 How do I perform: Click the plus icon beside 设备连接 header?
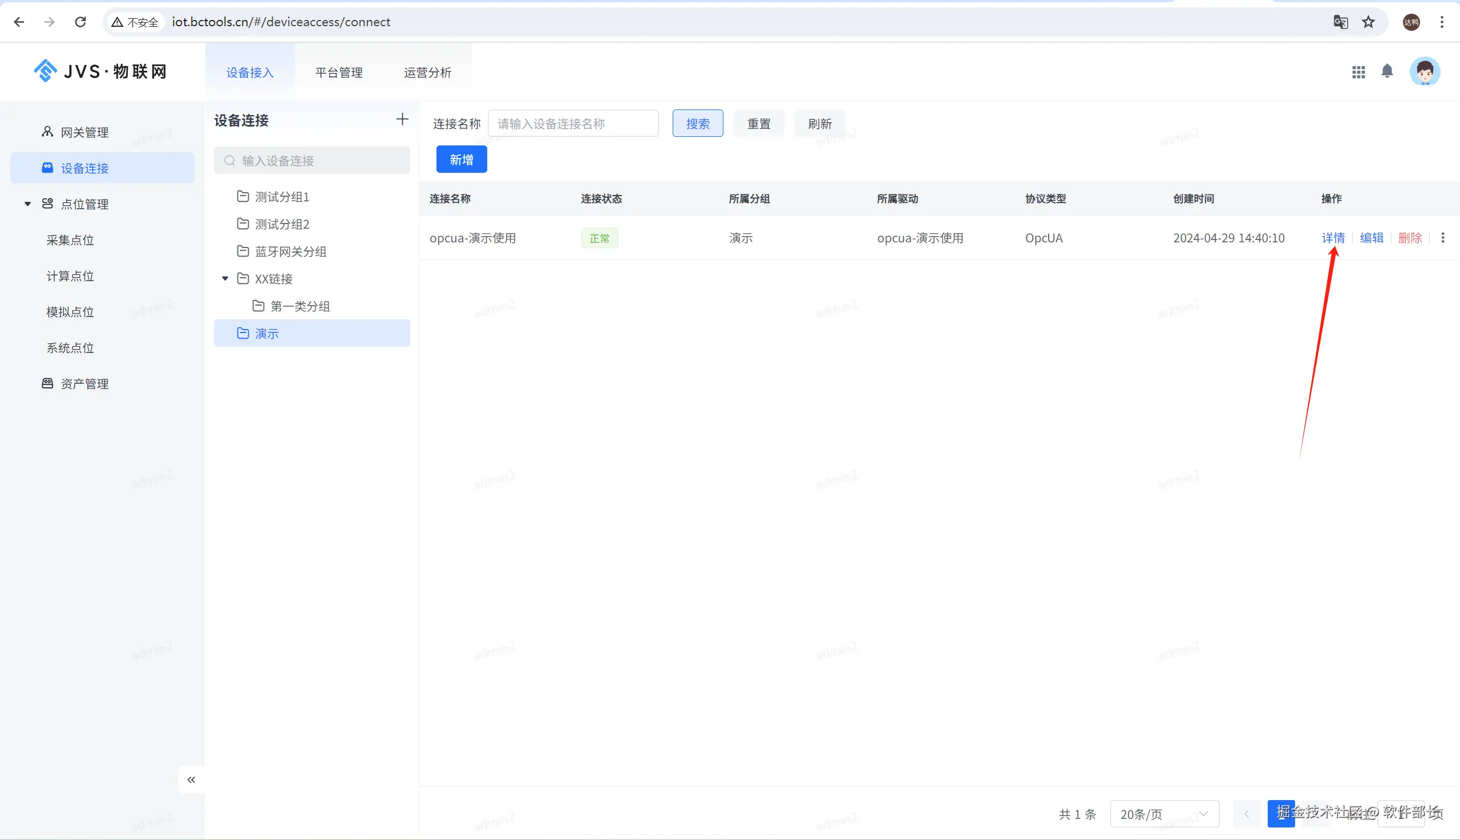402,119
